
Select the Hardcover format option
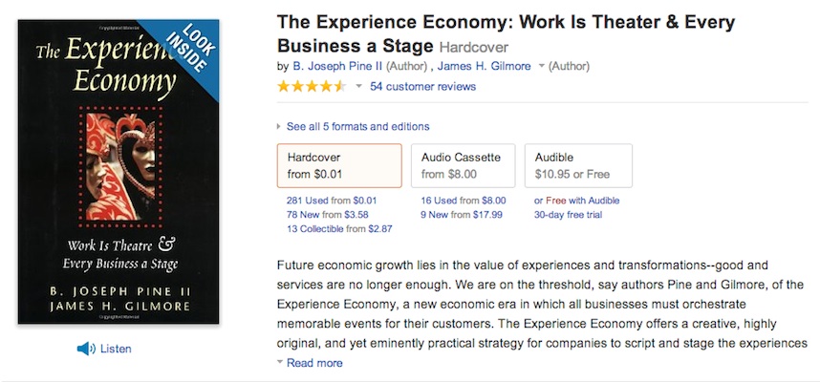[339, 165]
